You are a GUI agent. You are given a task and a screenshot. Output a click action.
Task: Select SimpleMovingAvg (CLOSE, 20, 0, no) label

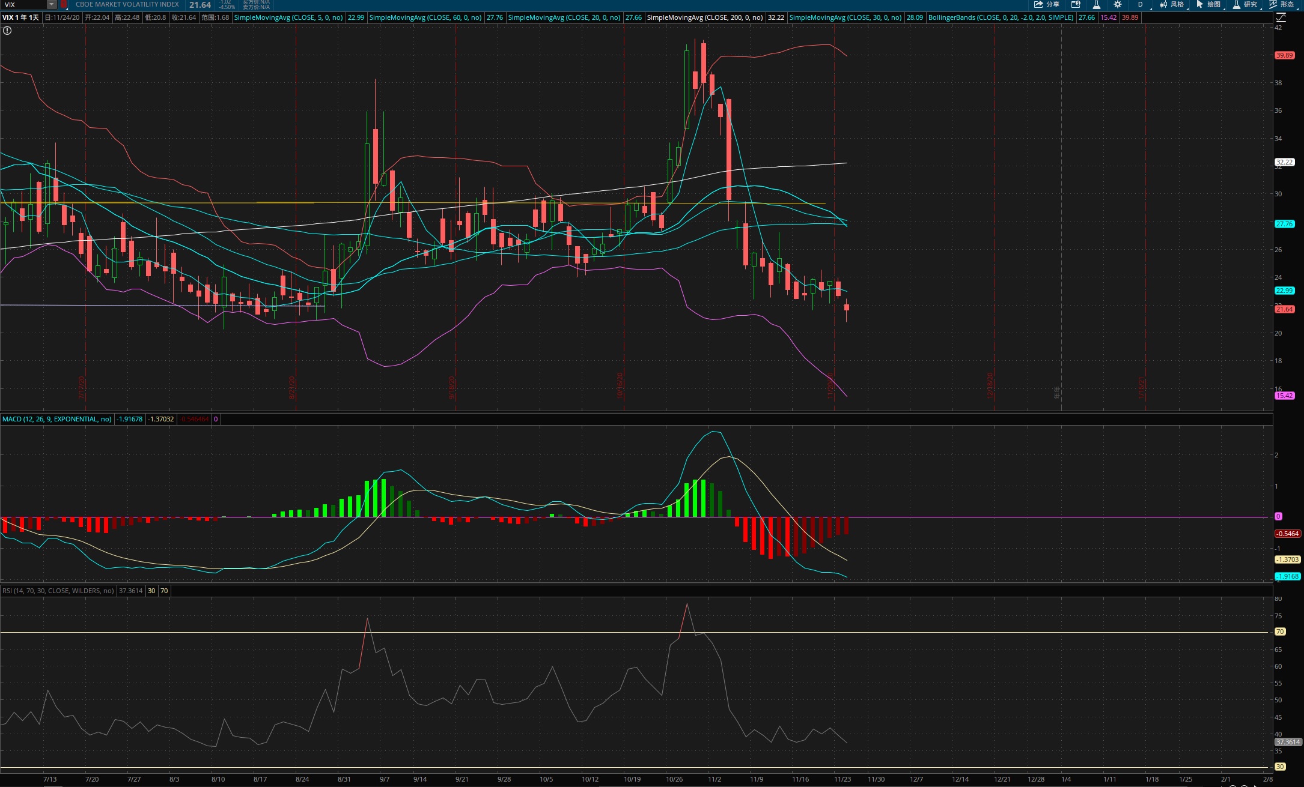pos(564,17)
